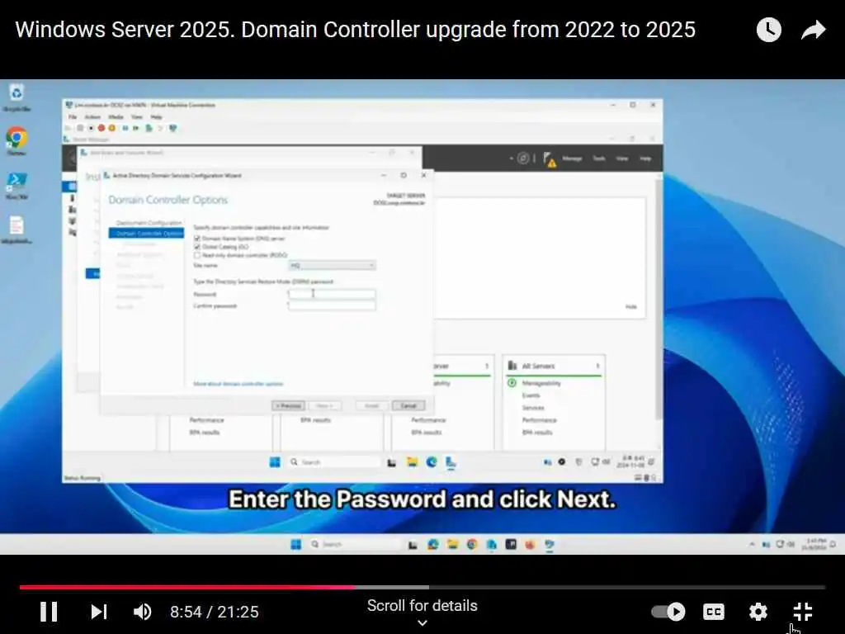The image size is (845, 634).
Task: Toggle Domain Name System (DNS) server checkbox
Action: click(197, 239)
